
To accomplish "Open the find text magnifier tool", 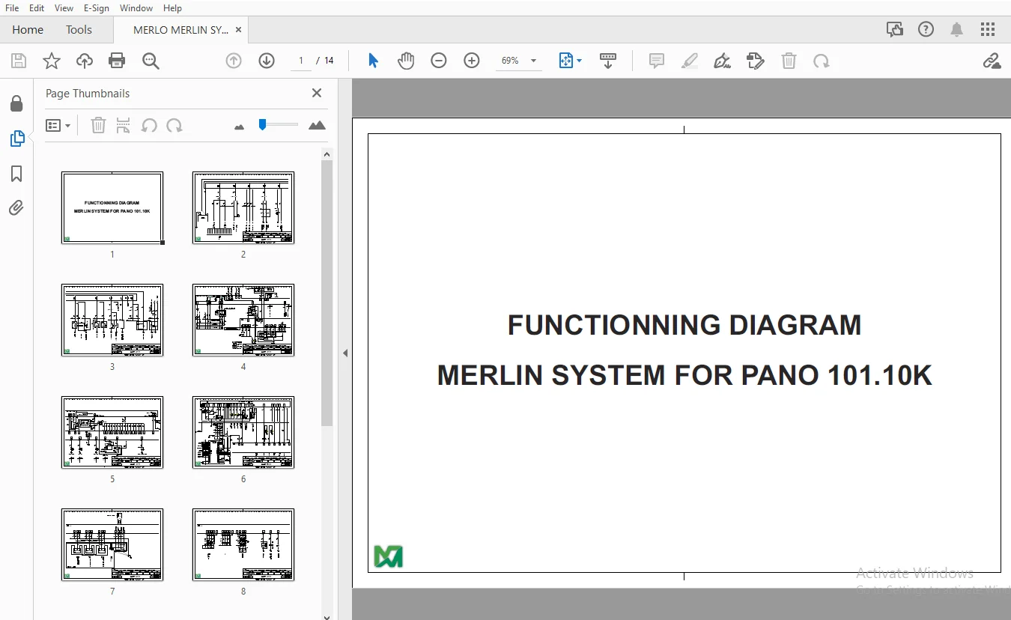I will coord(151,61).
